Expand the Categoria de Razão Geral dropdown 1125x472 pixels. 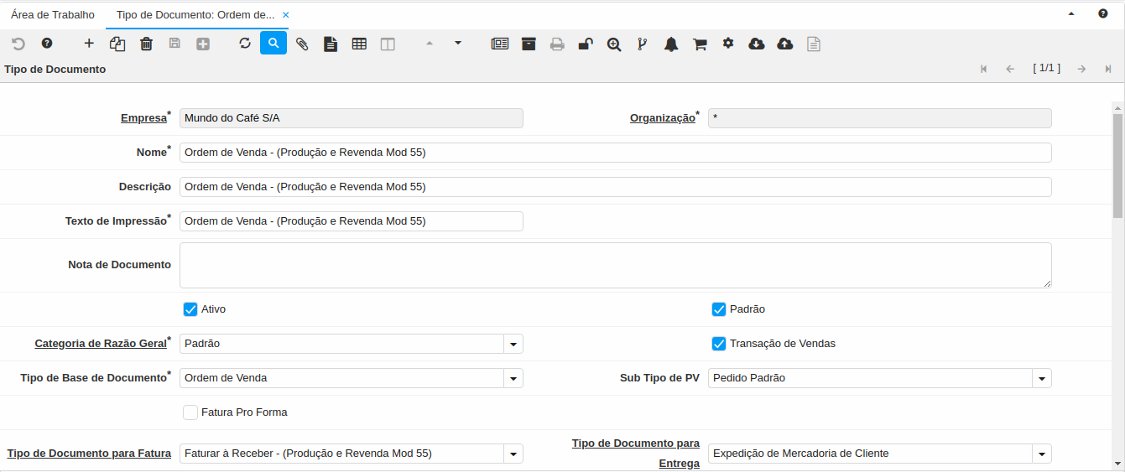coord(513,344)
